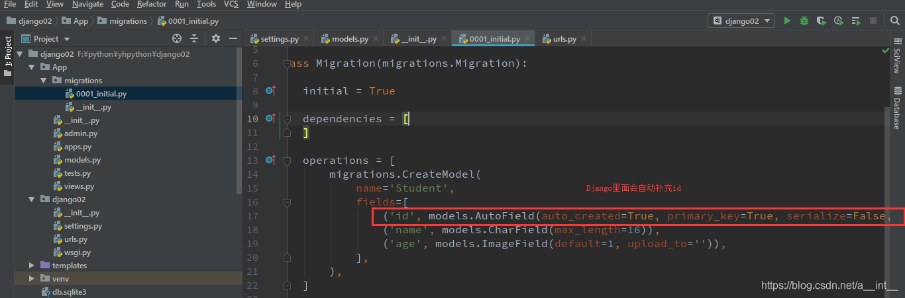Image resolution: width=905 pixels, height=298 pixels.
Task: Click the locate current file target icon
Action: tap(177, 39)
